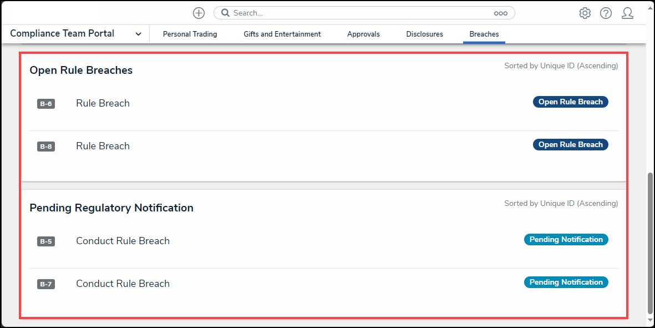This screenshot has height=328, width=655.
Task: Open the settings gear icon
Action: pyautogui.click(x=585, y=13)
